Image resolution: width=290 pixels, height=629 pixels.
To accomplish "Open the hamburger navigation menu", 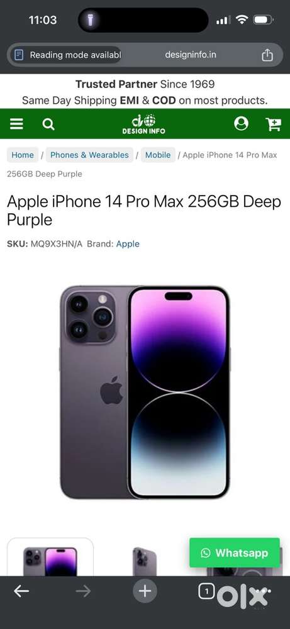I will (16, 124).
